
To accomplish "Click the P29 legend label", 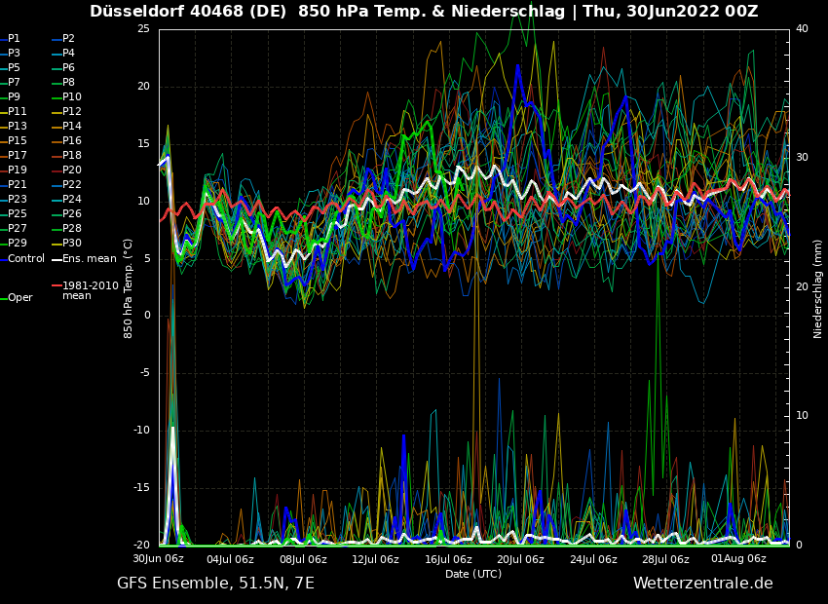I will [18, 244].
